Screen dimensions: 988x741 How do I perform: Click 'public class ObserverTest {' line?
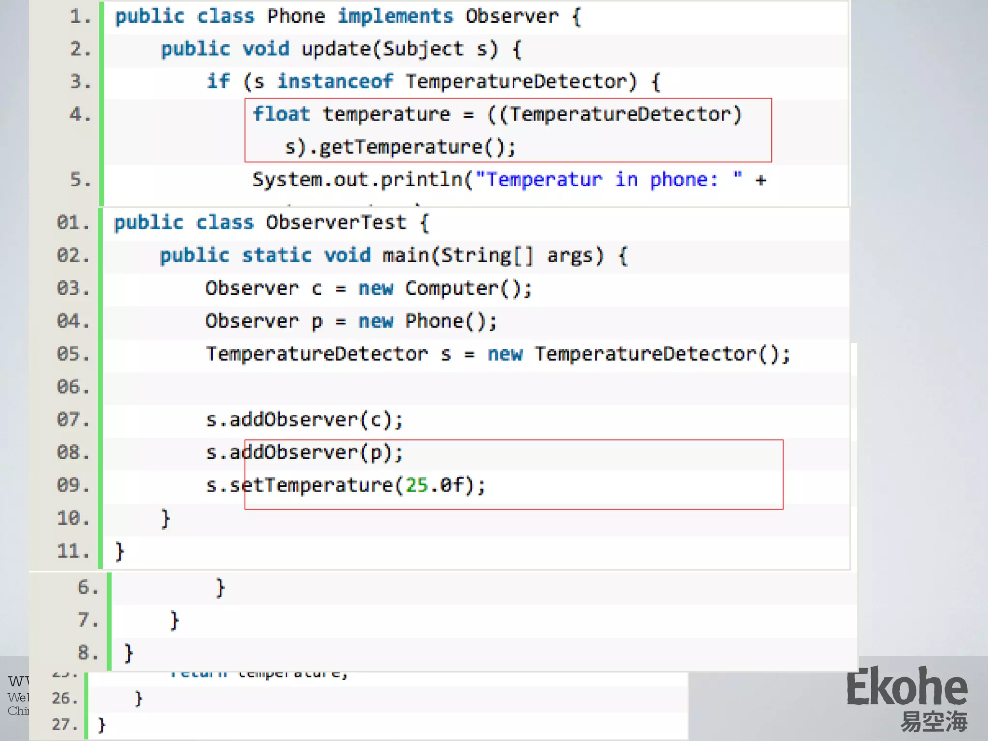[271, 223]
